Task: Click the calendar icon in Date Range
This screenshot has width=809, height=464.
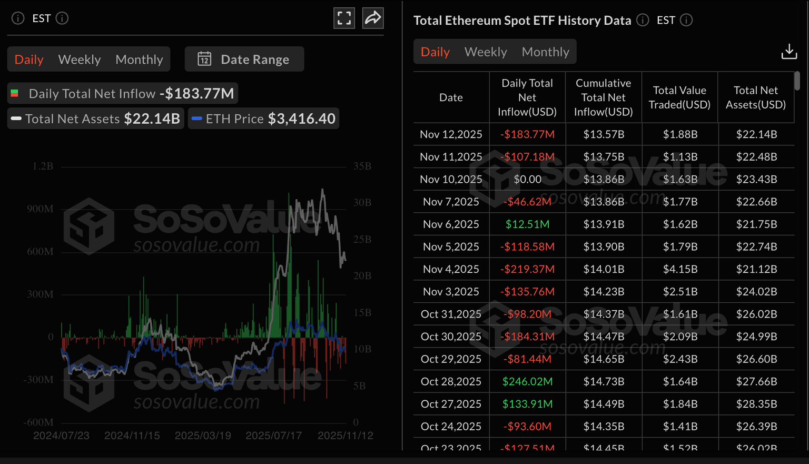Action: [204, 59]
